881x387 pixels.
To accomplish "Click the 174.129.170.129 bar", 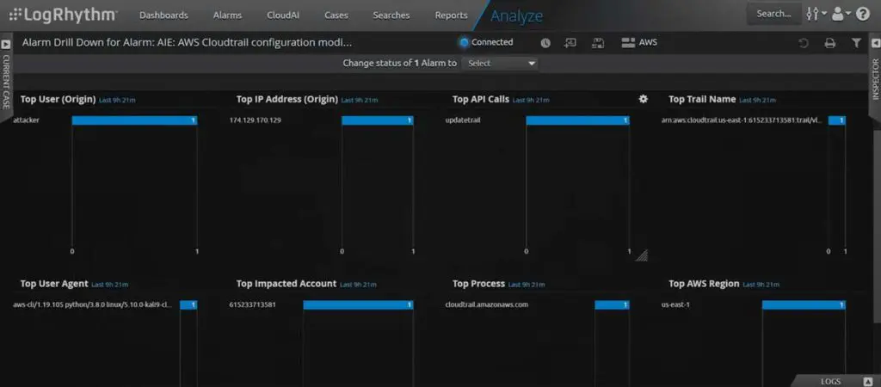I will [378, 120].
